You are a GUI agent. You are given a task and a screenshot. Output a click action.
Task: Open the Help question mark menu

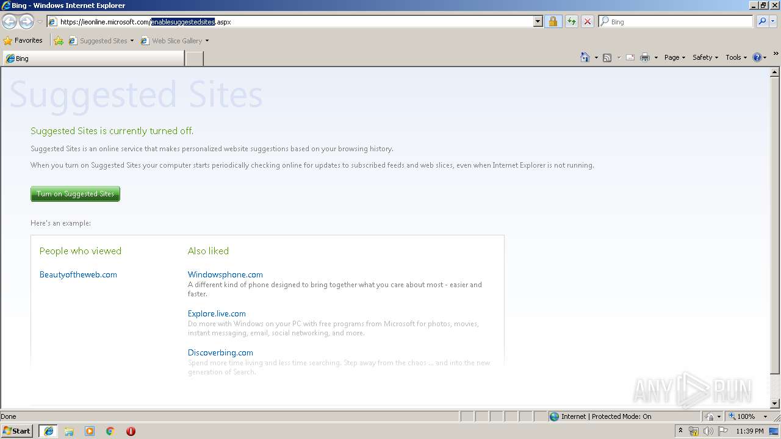coord(760,57)
